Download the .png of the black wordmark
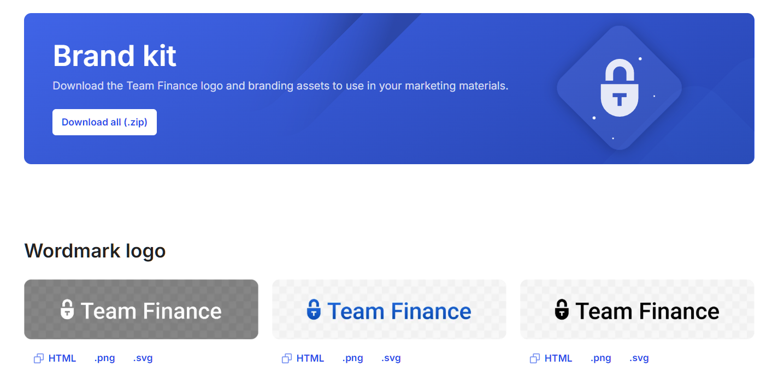Viewport: 784px width, 378px height. point(600,358)
